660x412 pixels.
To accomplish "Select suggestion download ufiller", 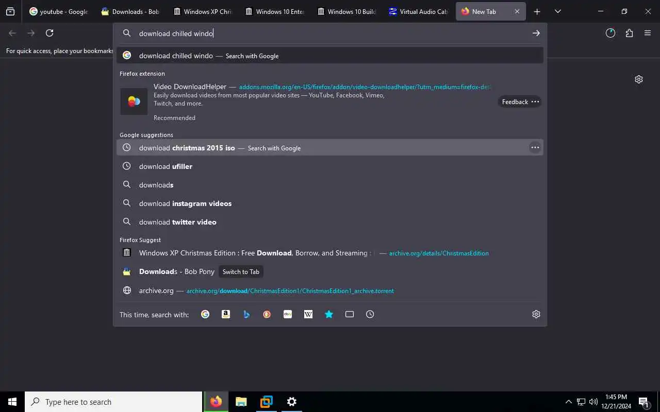I will pyautogui.click(x=330, y=166).
